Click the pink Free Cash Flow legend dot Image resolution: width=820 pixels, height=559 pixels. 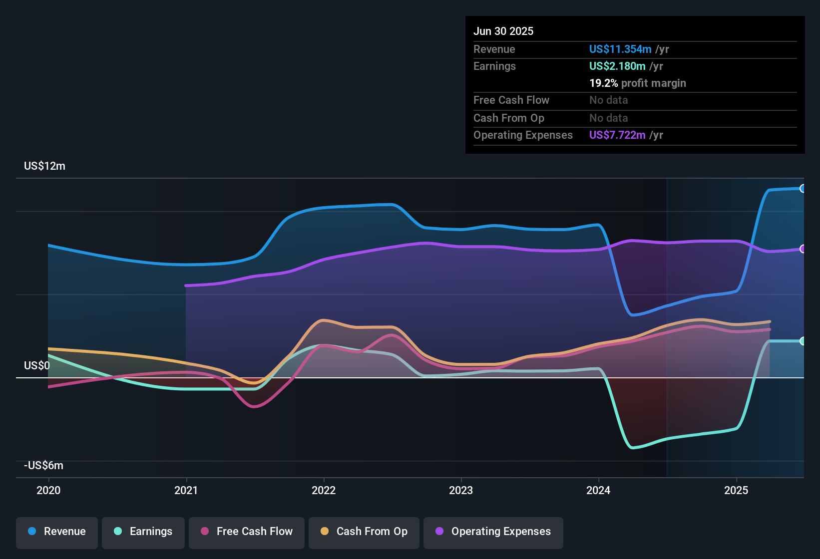point(205,531)
